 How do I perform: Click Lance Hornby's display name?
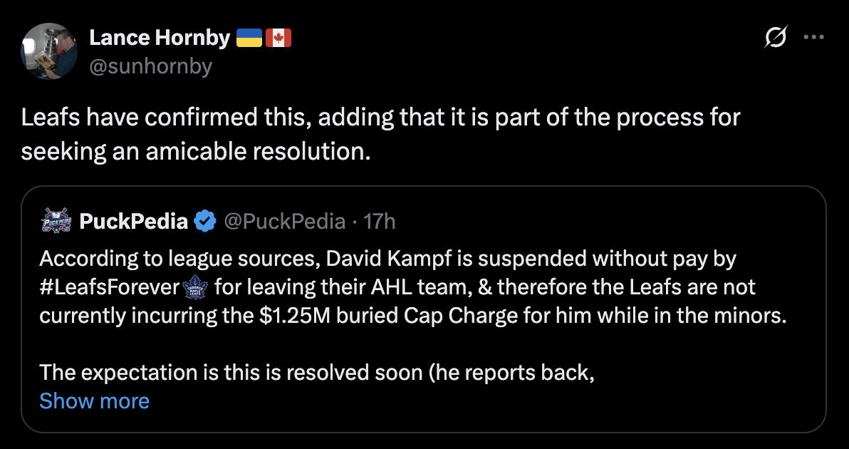160,37
